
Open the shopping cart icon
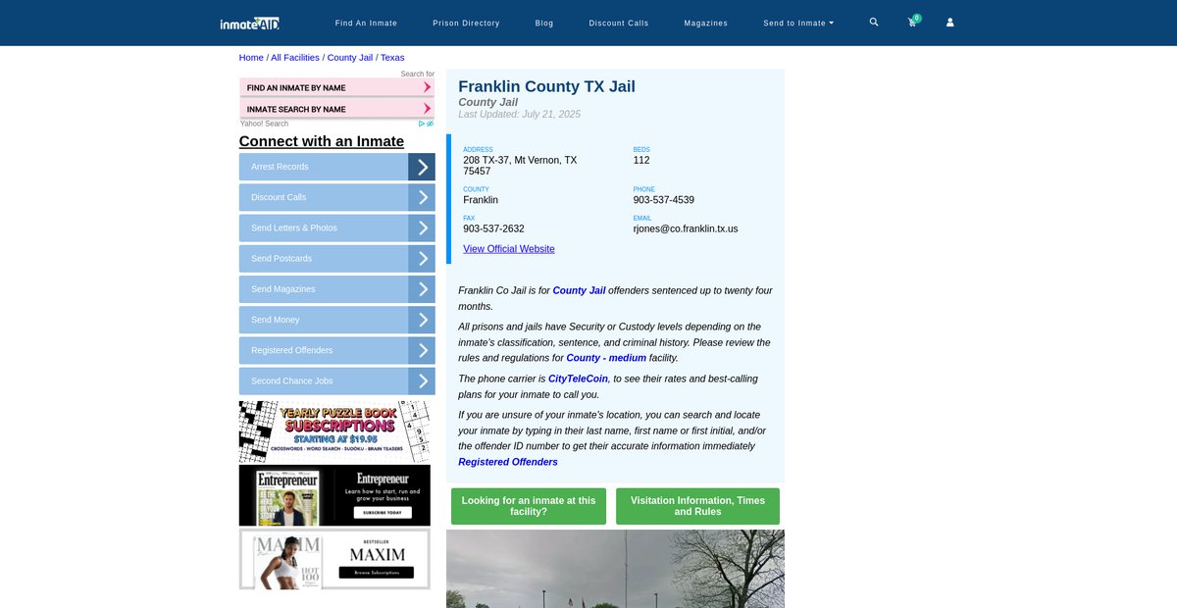click(912, 23)
